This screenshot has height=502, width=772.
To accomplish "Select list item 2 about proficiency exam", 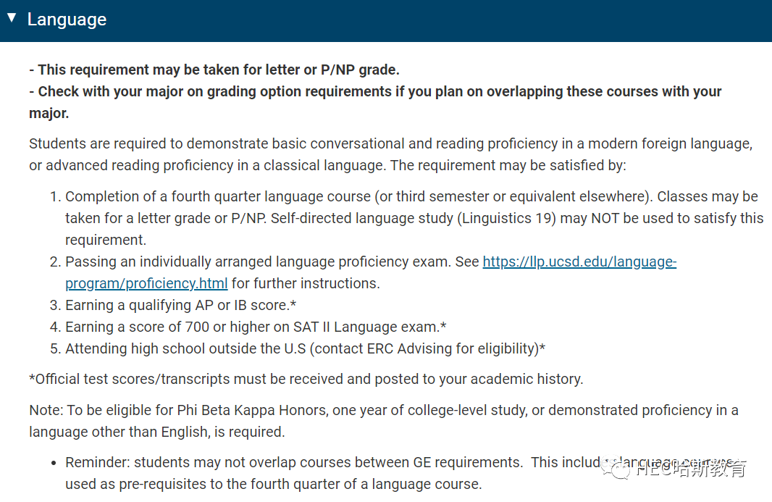I will 363,272.
